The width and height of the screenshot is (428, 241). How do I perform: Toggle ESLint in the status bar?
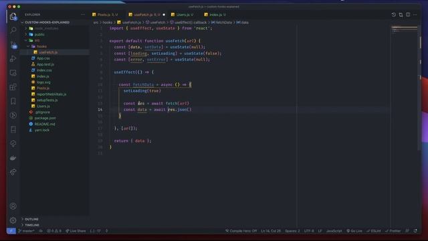coord(374,231)
